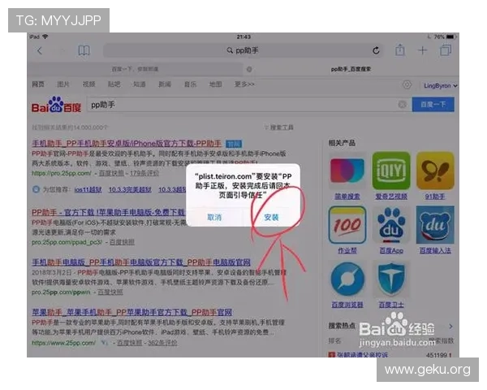Open the 179条评价 link
Image resolution: width=487 pixels, height=390 pixels.
click(144, 173)
